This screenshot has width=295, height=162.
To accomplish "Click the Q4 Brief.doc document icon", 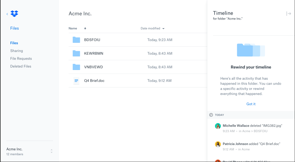I will pyautogui.click(x=76, y=81).
